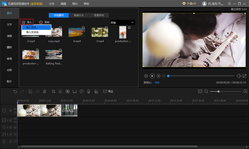Apply the mosaic tool icon
Image resolution: width=249 pixels, height=149 pixels.
click(x=68, y=92)
